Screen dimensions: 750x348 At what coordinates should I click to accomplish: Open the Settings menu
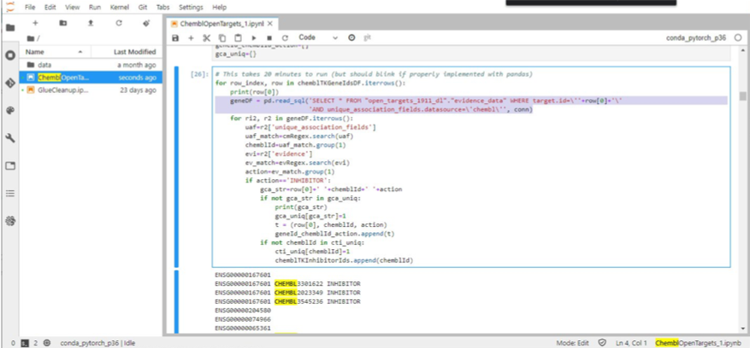pyautogui.click(x=191, y=7)
